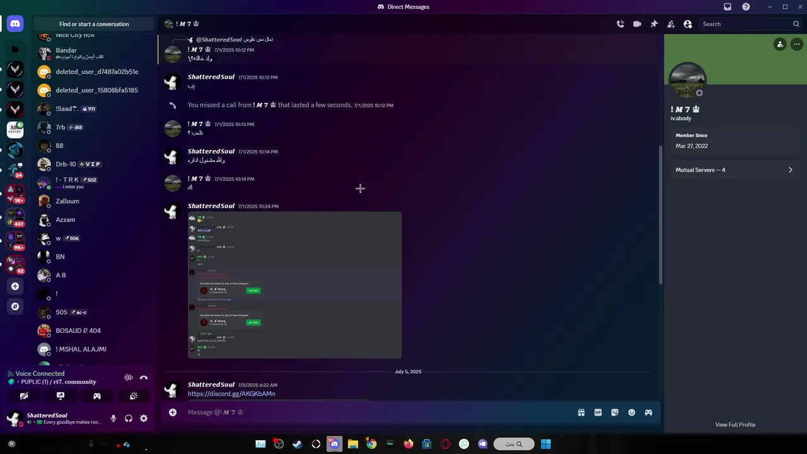Open the ! MSHAL ALAJMI conversation
The image size is (807, 454).
(94, 349)
